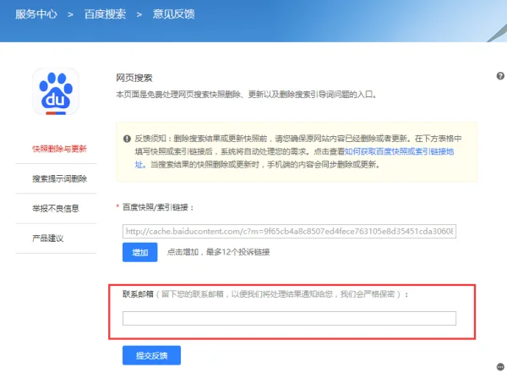Click the Baidu paw logo icon
This screenshot has height=378, width=507.
56,91
